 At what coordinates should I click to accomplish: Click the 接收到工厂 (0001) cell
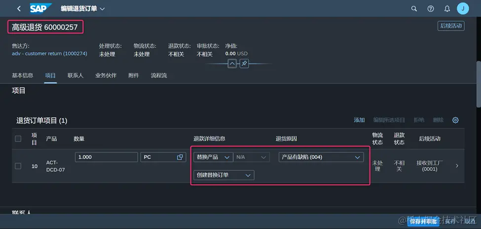coord(430,165)
